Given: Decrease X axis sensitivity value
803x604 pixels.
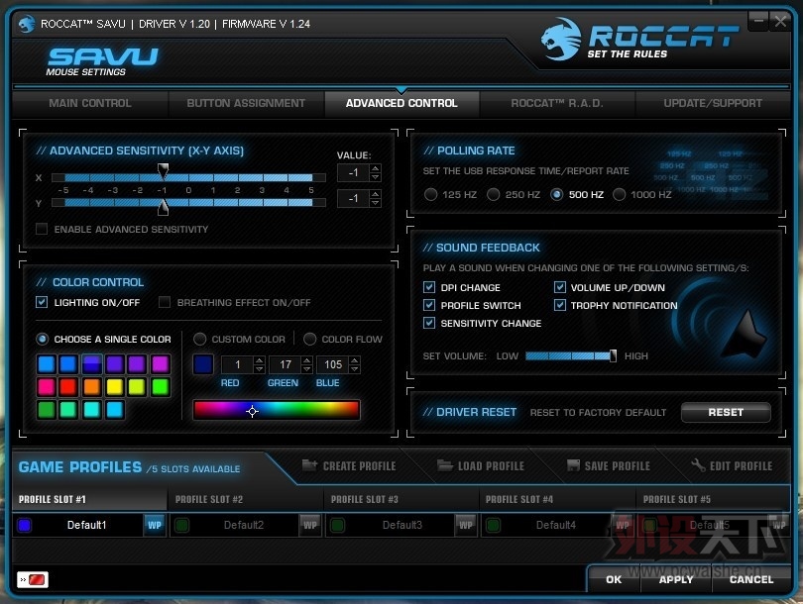Looking at the screenshot, I should [x=376, y=177].
